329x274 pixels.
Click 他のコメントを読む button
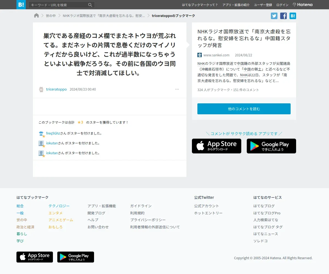244,109
